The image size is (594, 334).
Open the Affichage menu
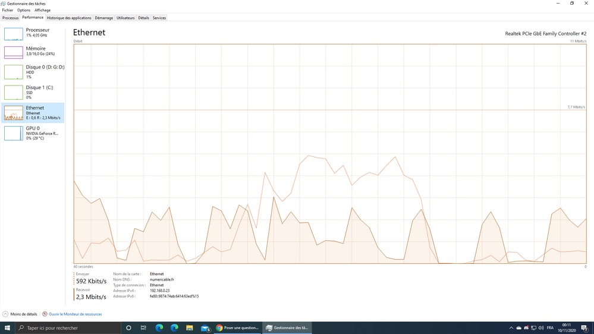[x=42, y=10]
